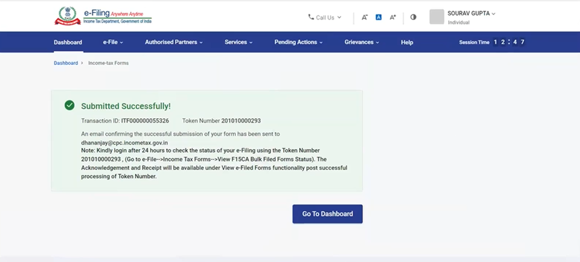Open the Authorised Partners menu
The height and width of the screenshot is (262, 580).
point(173,42)
